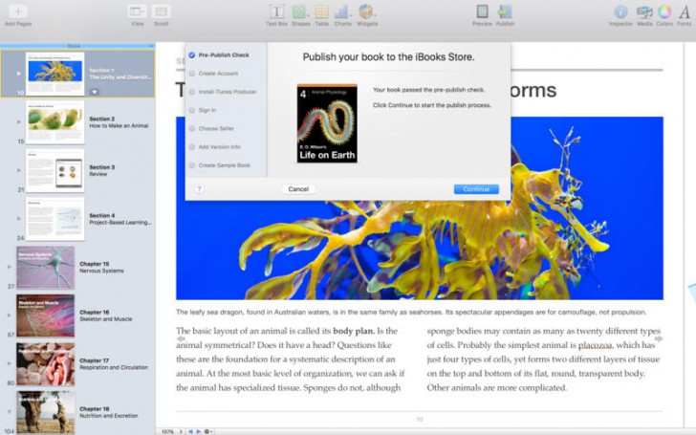Click the Publish toolbar icon

coord(505,11)
